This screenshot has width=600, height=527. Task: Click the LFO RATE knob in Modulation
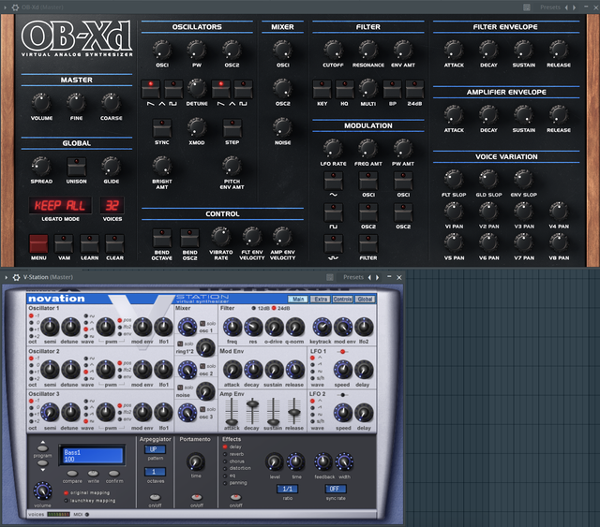point(333,148)
